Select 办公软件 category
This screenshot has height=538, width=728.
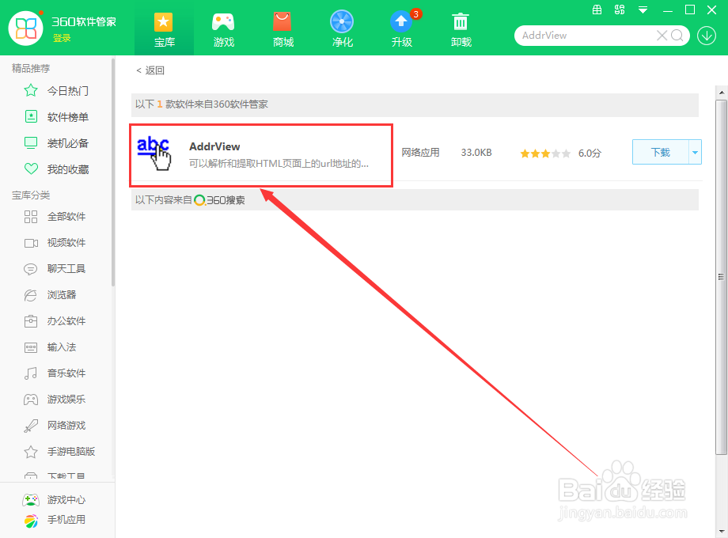pyautogui.click(x=66, y=320)
